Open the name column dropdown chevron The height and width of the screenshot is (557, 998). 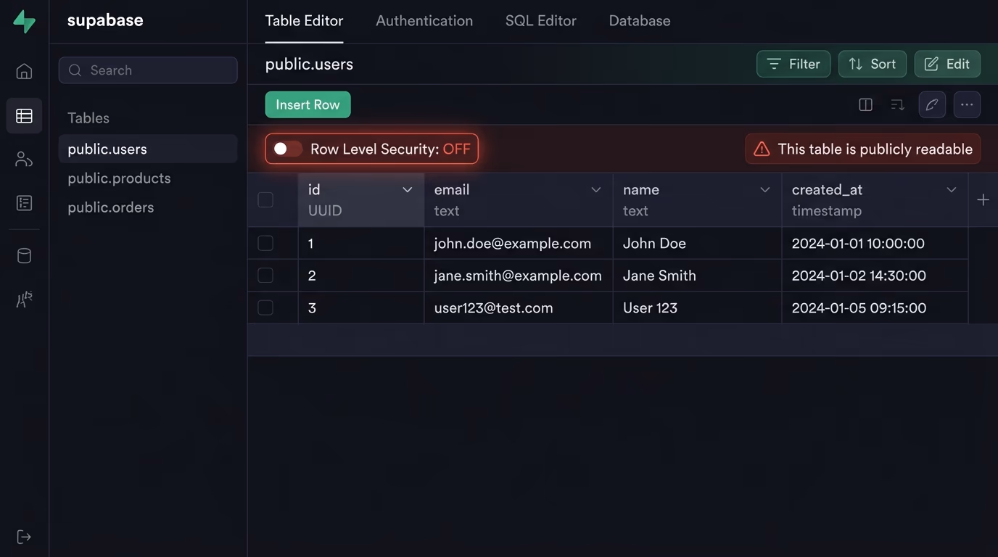(x=764, y=190)
